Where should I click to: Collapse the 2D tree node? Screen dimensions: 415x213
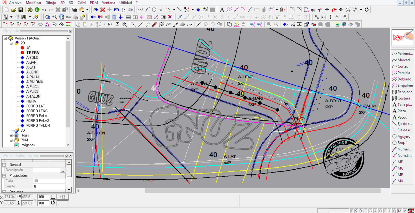[11, 43]
